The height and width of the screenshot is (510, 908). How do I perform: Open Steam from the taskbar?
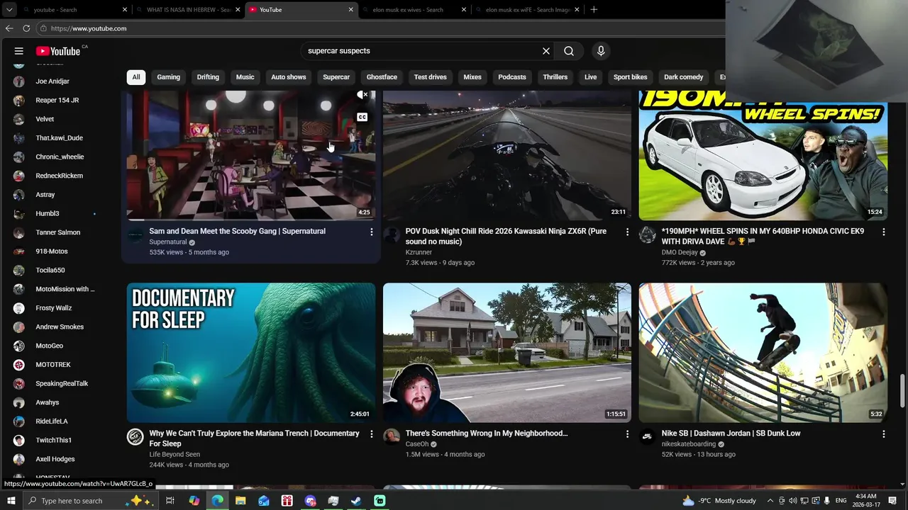pos(356,501)
